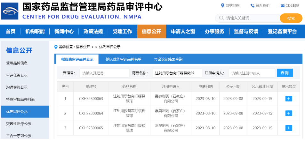Select 沟通交流公示 in sidebar
This screenshot has width=305, height=142.
tap(17, 87)
